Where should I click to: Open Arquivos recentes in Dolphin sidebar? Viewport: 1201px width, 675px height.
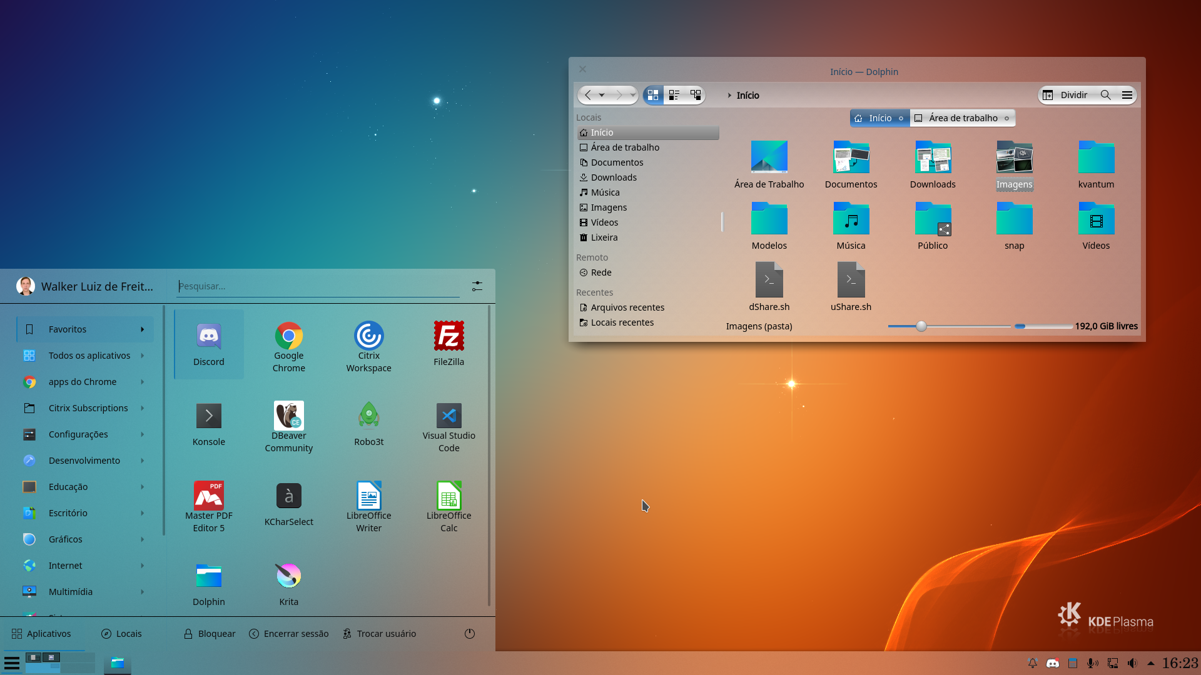pos(648,307)
